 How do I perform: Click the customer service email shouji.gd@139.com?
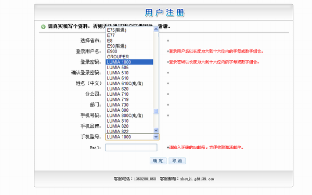[x=197, y=179]
